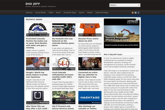
Task: Click Comment on Google+ World Cup post
Action: click(x=44, y=69)
